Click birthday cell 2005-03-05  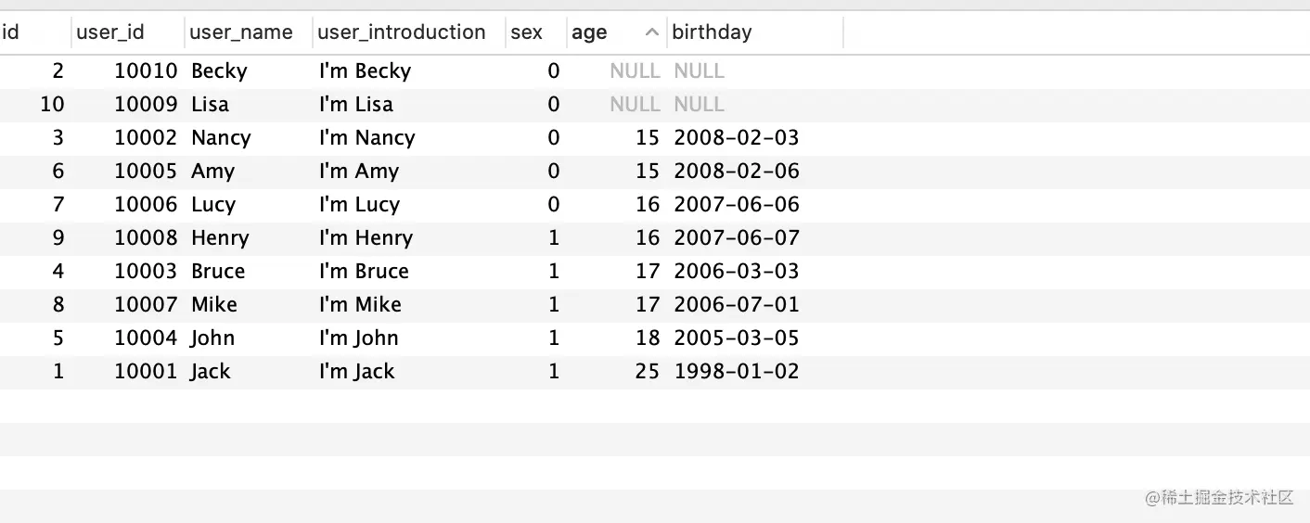[x=737, y=338]
